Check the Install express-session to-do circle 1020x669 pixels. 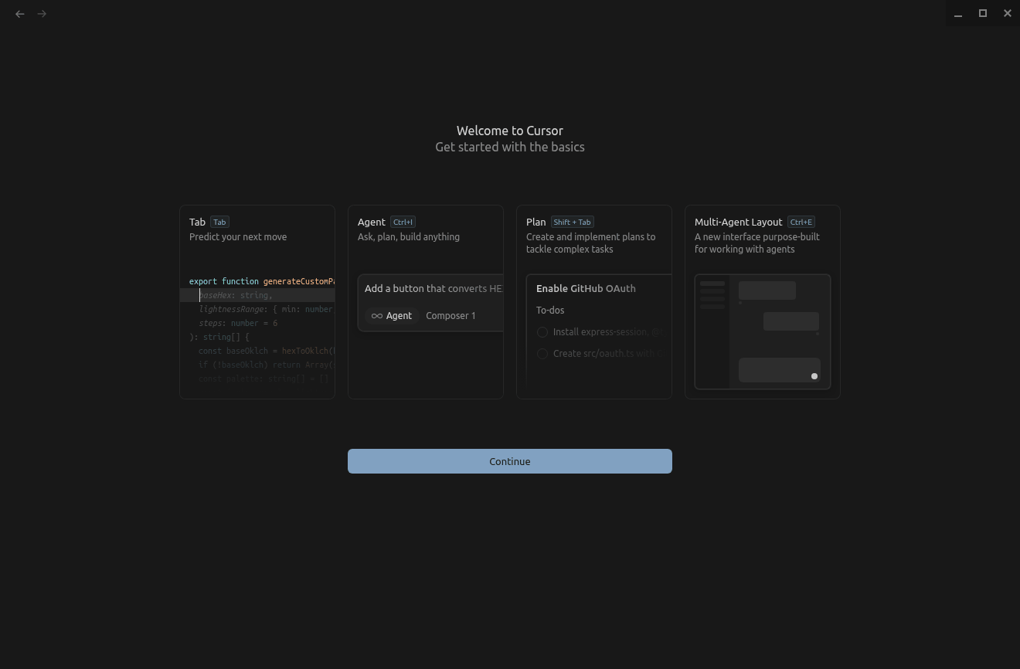point(542,332)
